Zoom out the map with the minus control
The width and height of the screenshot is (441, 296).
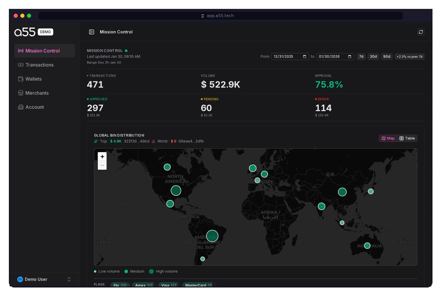point(102,165)
